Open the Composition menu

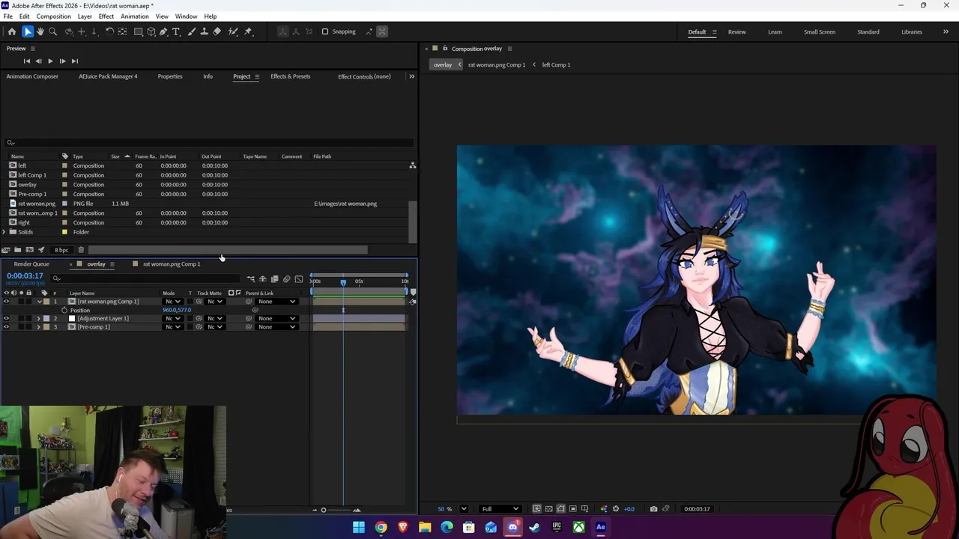coord(53,16)
